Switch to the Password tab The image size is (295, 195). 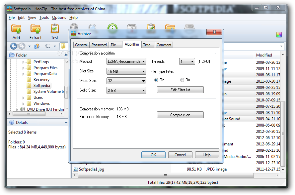pos(99,45)
